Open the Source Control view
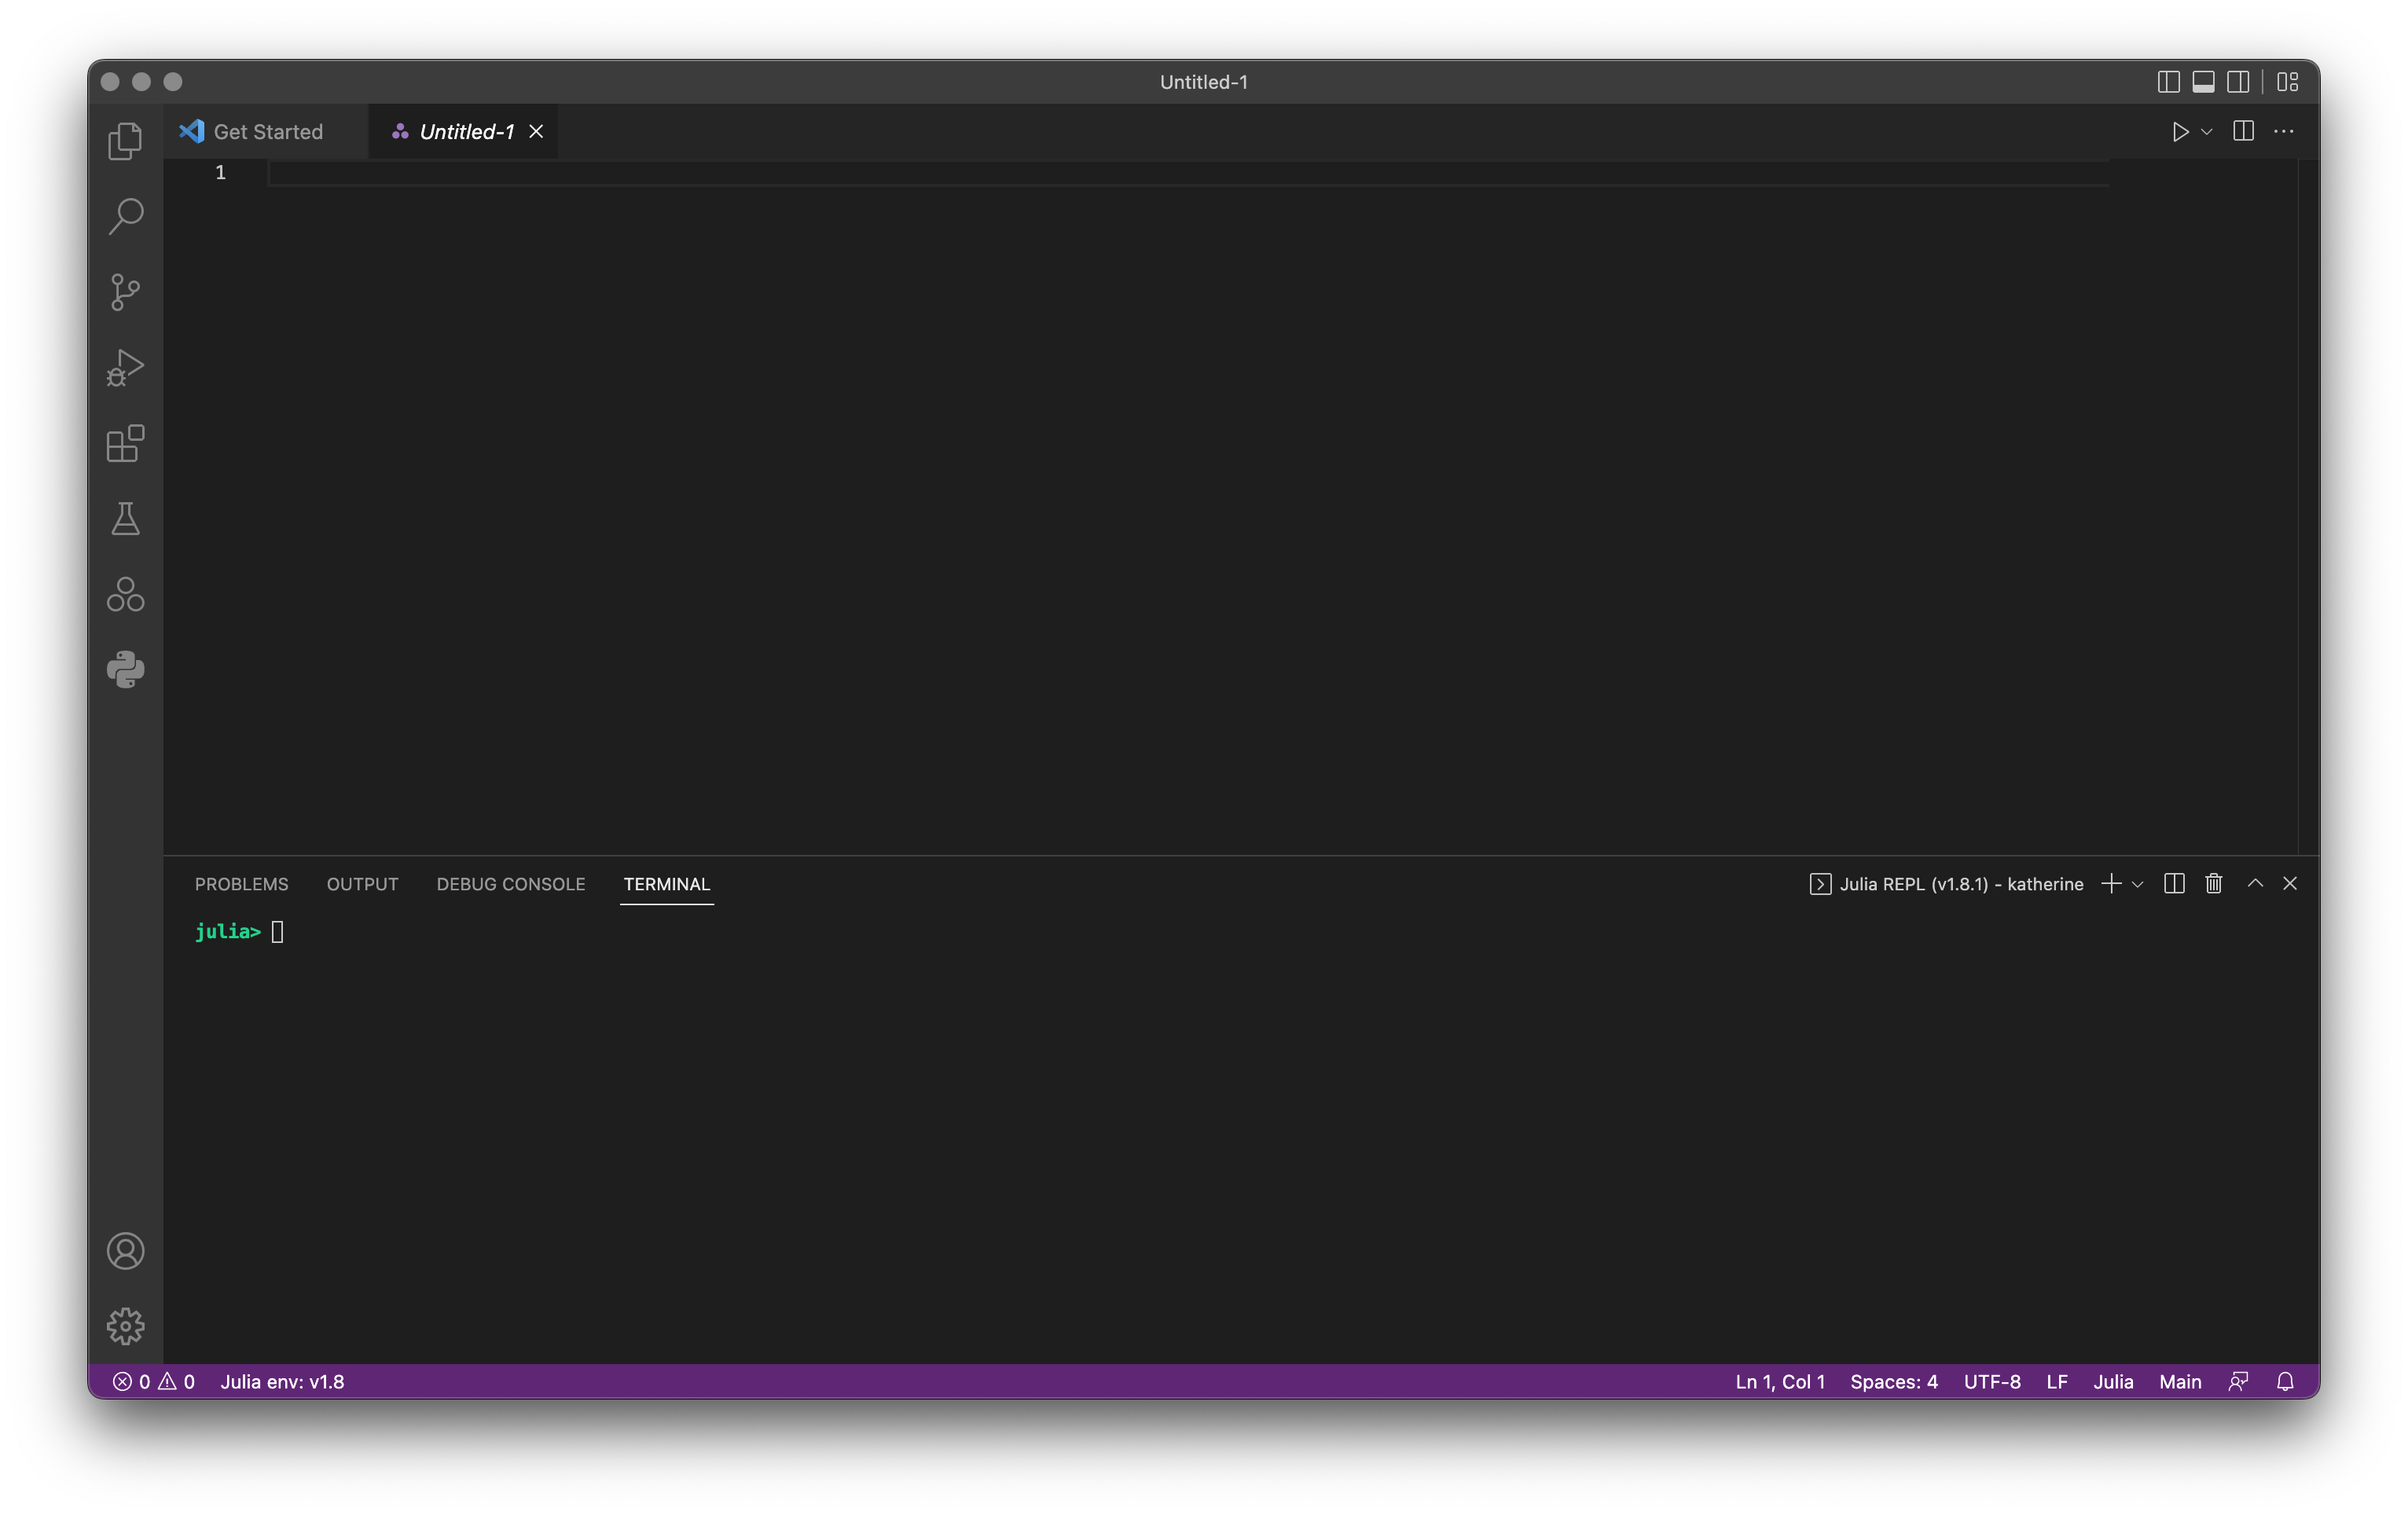The image size is (2408, 1515). (125, 292)
